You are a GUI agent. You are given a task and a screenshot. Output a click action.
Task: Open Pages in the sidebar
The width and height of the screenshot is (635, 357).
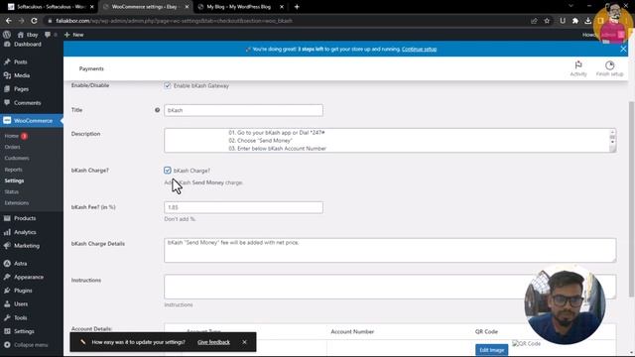click(x=21, y=89)
